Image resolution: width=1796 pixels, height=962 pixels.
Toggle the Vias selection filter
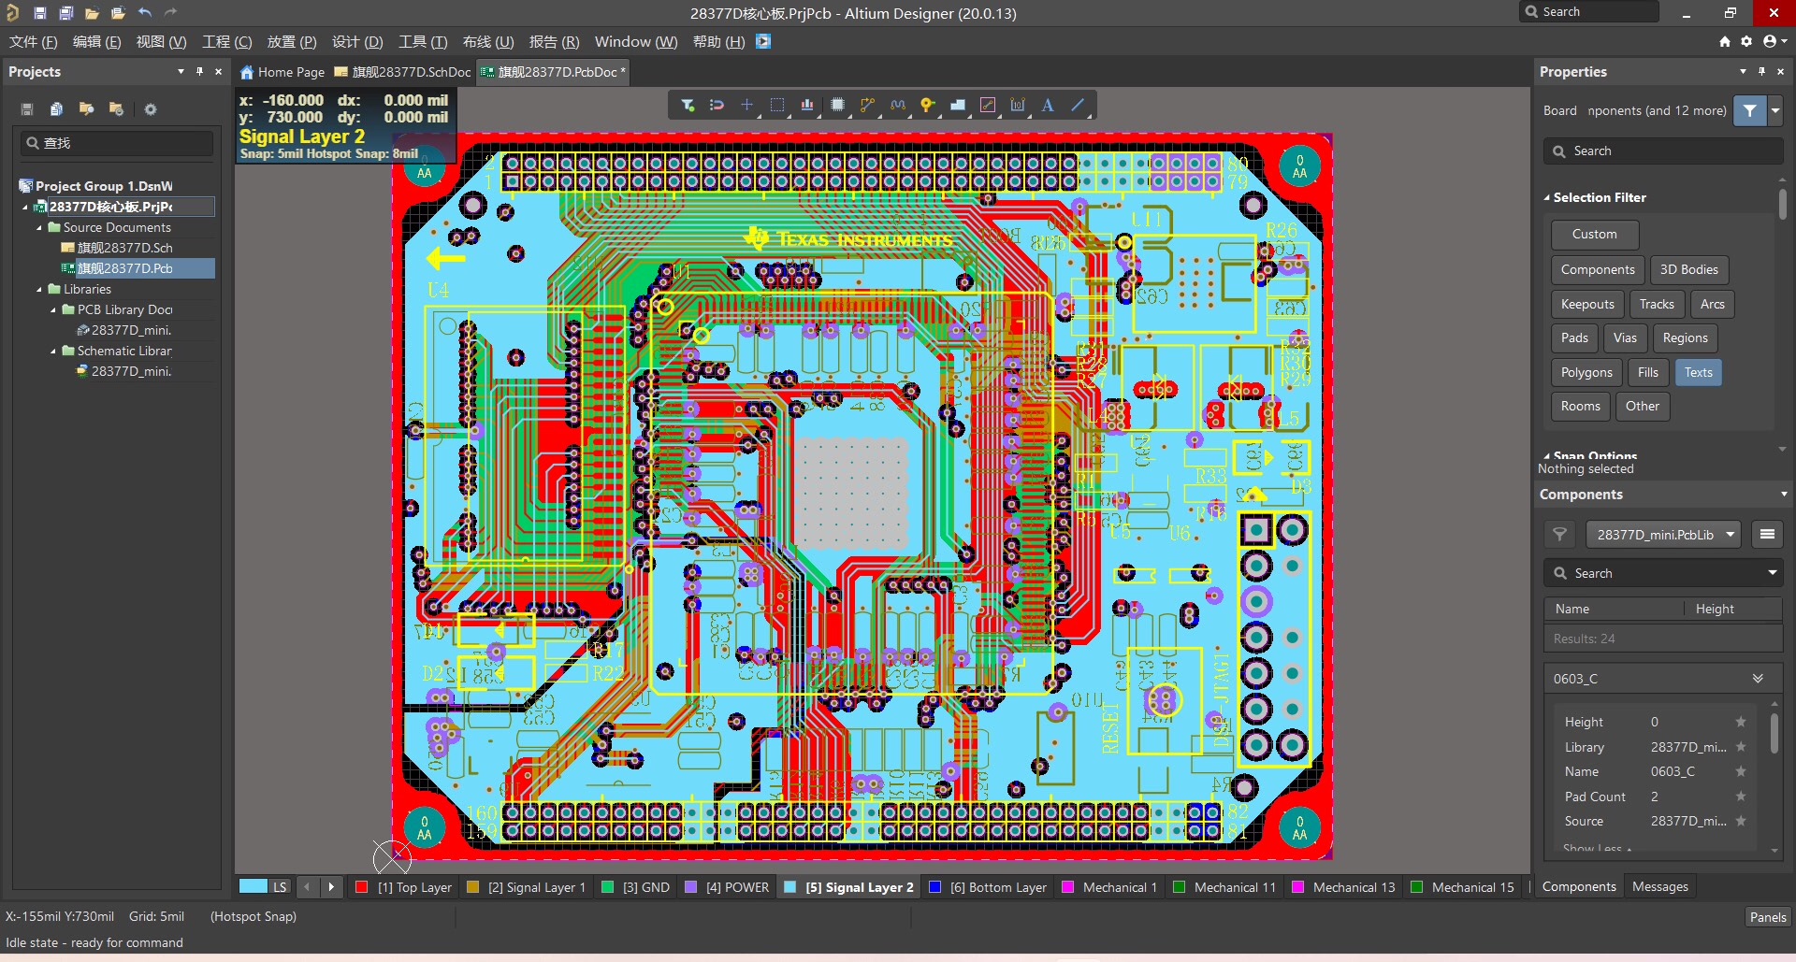coord(1625,337)
